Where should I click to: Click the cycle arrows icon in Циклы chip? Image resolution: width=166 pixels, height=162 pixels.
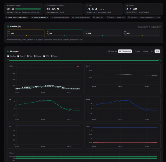pyautogui.click(x=108, y=17)
